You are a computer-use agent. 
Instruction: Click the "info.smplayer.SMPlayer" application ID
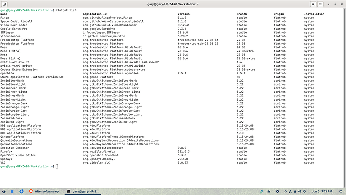(x=101, y=32)
